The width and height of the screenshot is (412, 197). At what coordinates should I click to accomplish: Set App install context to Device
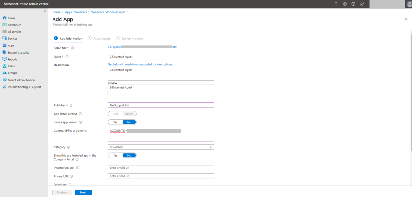pyautogui.click(x=129, y=114)
